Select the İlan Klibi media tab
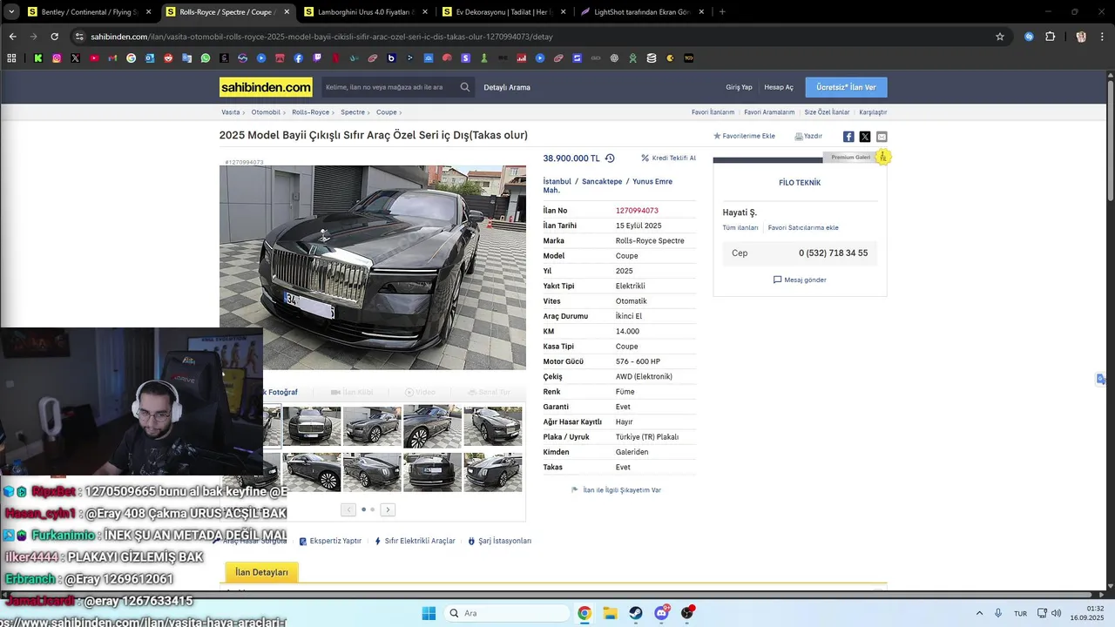 pyautogui.click(x=352, y=392)
